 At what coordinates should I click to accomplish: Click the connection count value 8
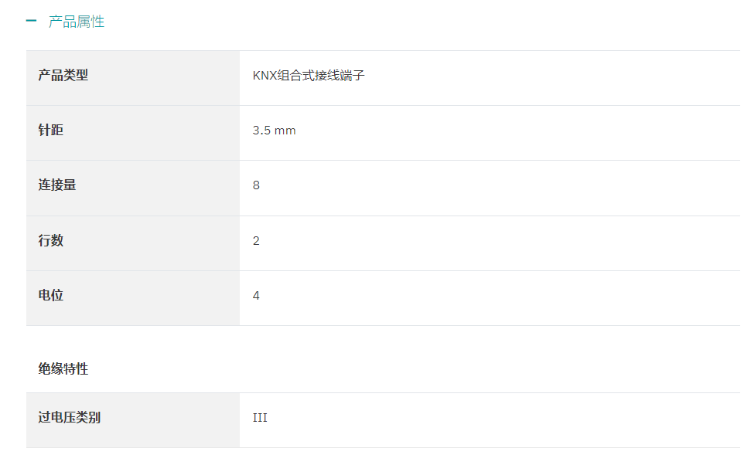click(x=256, y=185)
